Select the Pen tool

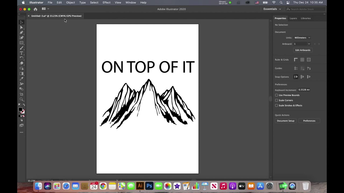21,32
